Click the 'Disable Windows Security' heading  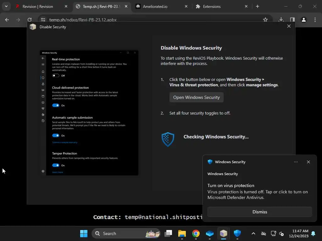point(191,48)
